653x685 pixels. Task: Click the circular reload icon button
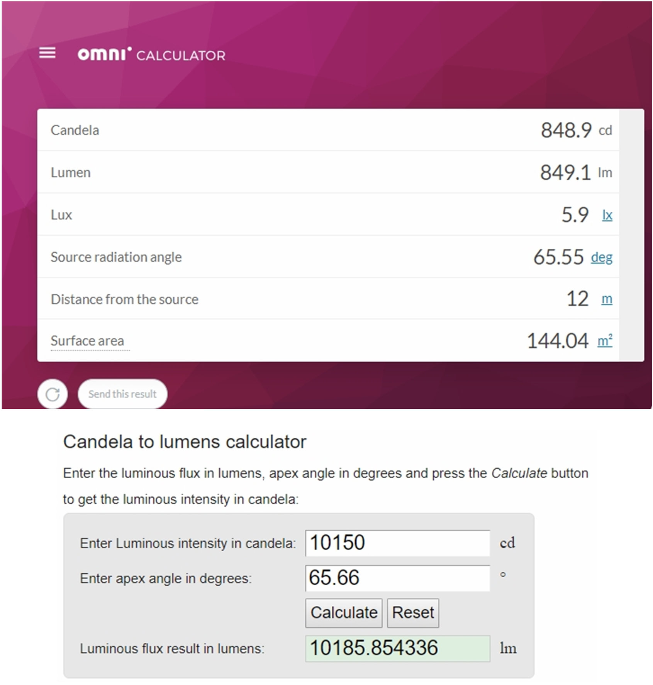tap(53, 394)
